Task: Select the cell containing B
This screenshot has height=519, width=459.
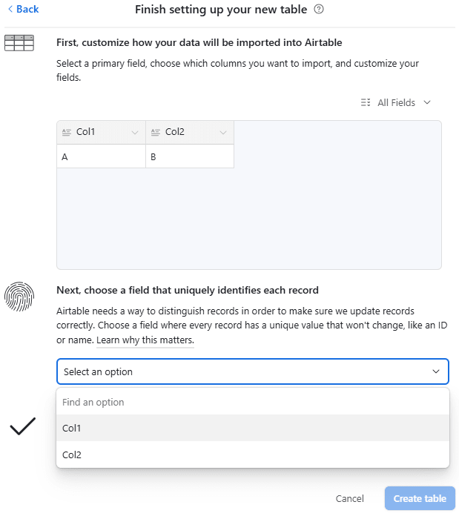Action: pos(190,156)
